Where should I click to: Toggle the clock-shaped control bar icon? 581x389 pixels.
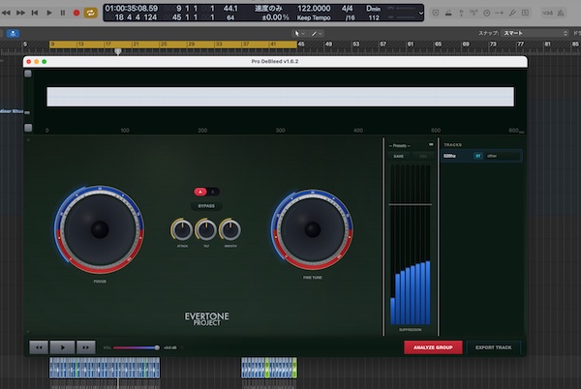tap(487, 13)
